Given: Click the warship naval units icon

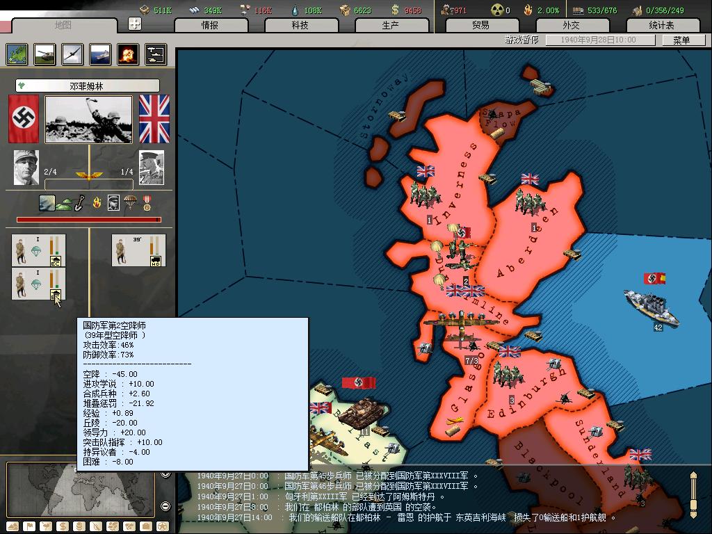Looking at the screenshot, I should [x=100, y=54].
